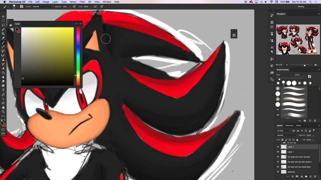Toggle lock all padlock icon
The width and height of the screenshot is (321, 180).
[x=297, y=140]
